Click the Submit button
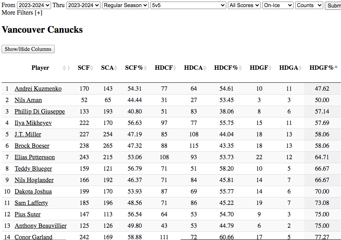The height and width of the screenshot is (240, 341). (333, 5)
